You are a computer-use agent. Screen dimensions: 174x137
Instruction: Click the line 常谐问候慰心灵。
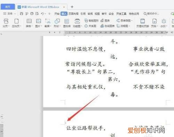pos(85,64)
